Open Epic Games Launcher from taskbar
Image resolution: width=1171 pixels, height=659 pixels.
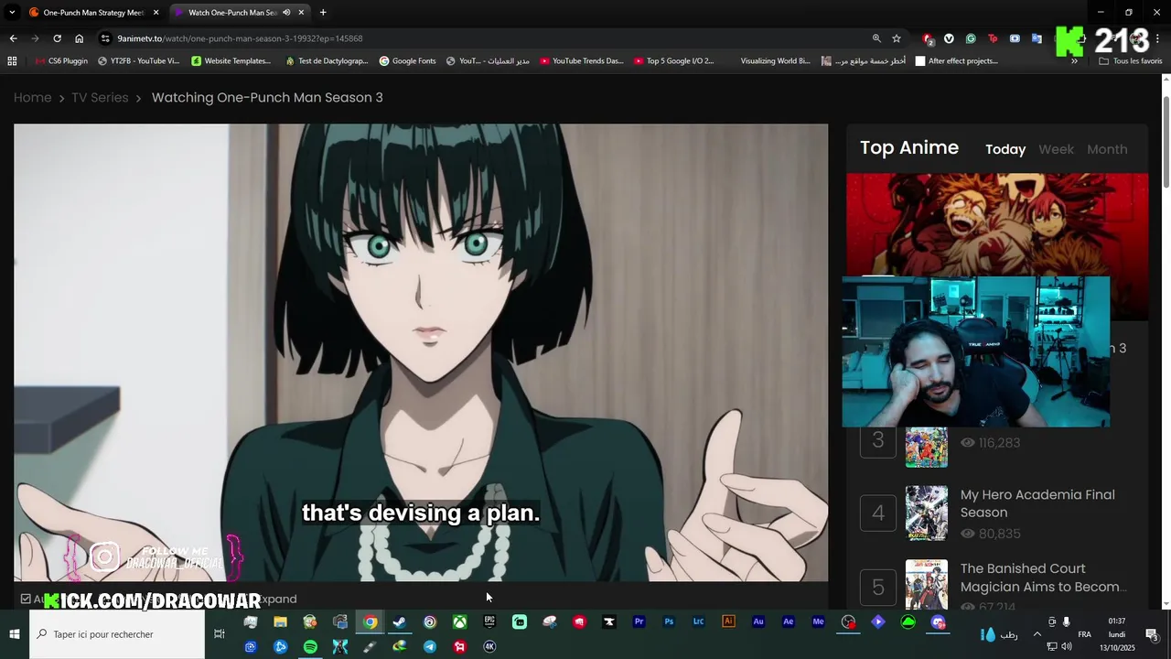coord(489,622)
